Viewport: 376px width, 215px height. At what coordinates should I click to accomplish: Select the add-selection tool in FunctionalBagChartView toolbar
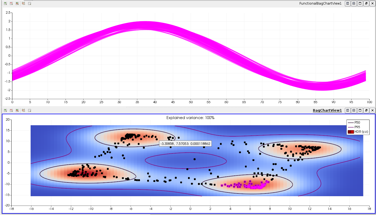tap(5, 3)
